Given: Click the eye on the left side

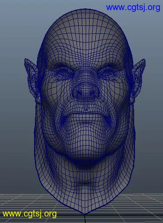Looking at the screenshot, I should click(x=64, y=73).
